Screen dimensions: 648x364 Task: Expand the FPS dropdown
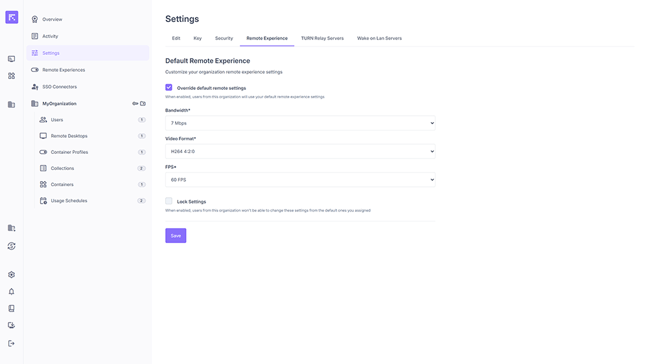(x=300, y=180)
